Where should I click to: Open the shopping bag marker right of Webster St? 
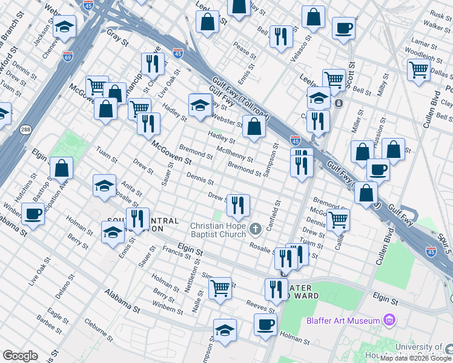(254, 126)
